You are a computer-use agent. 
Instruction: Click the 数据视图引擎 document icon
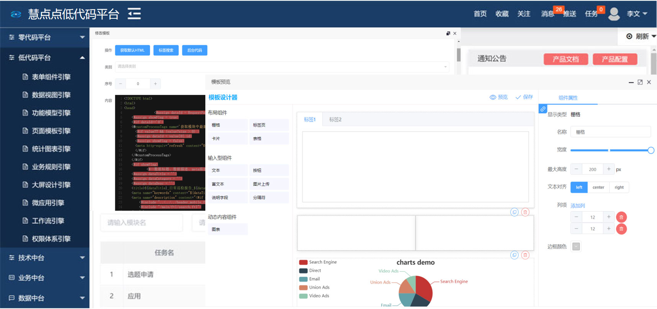tap(25, 95)
